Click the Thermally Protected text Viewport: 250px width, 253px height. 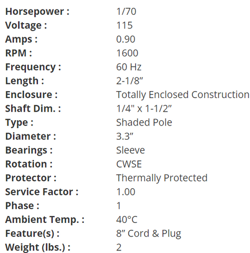pyautogui.click(x=162, y=178)
